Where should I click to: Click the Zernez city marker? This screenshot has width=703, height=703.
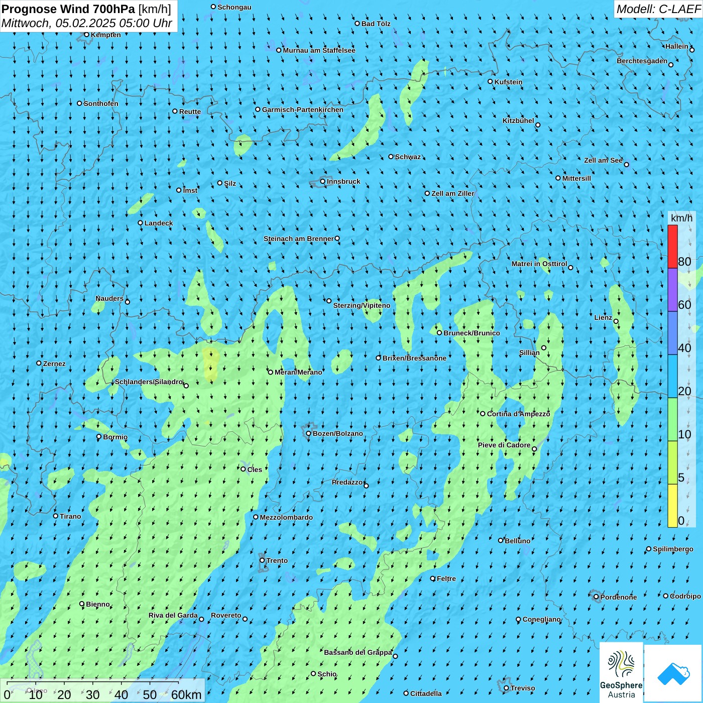(39, 363)
